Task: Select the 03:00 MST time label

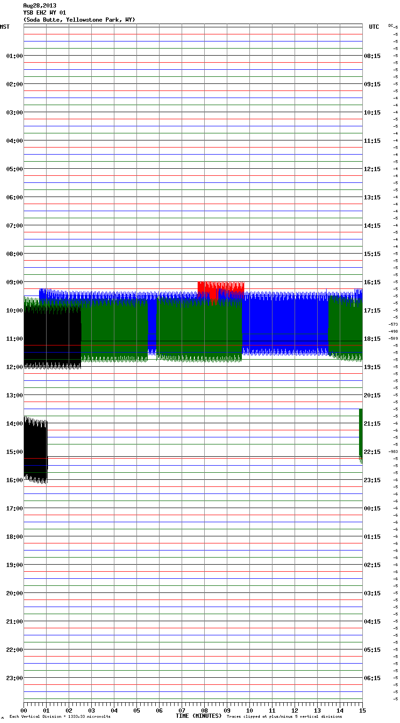Action: pyautogui.click(x=14, y=113)
